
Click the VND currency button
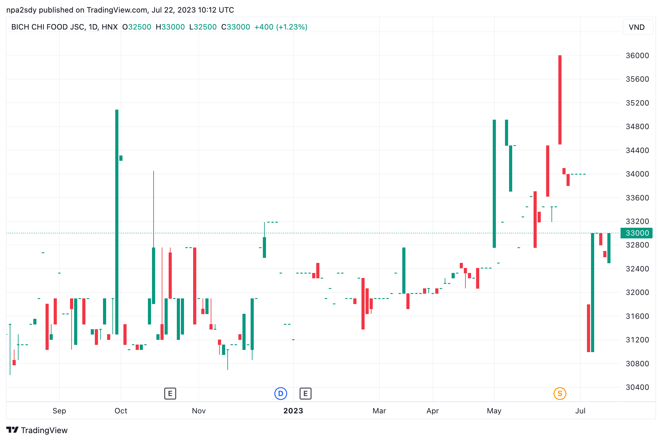(638, 27)
